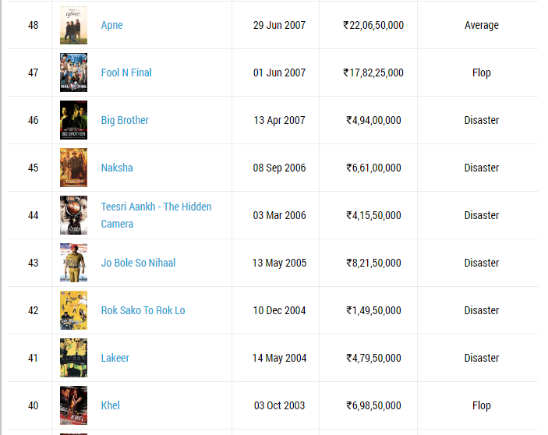Open the Big Brother movie link
This screenshot has width=548, height=435.
(125, 120)
